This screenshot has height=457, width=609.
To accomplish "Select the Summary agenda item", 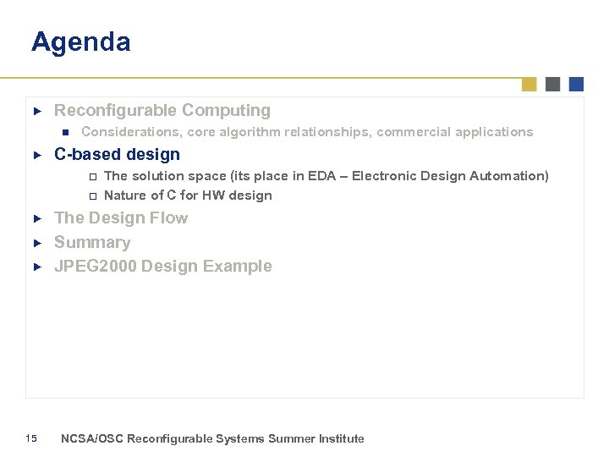I will 92,242.
